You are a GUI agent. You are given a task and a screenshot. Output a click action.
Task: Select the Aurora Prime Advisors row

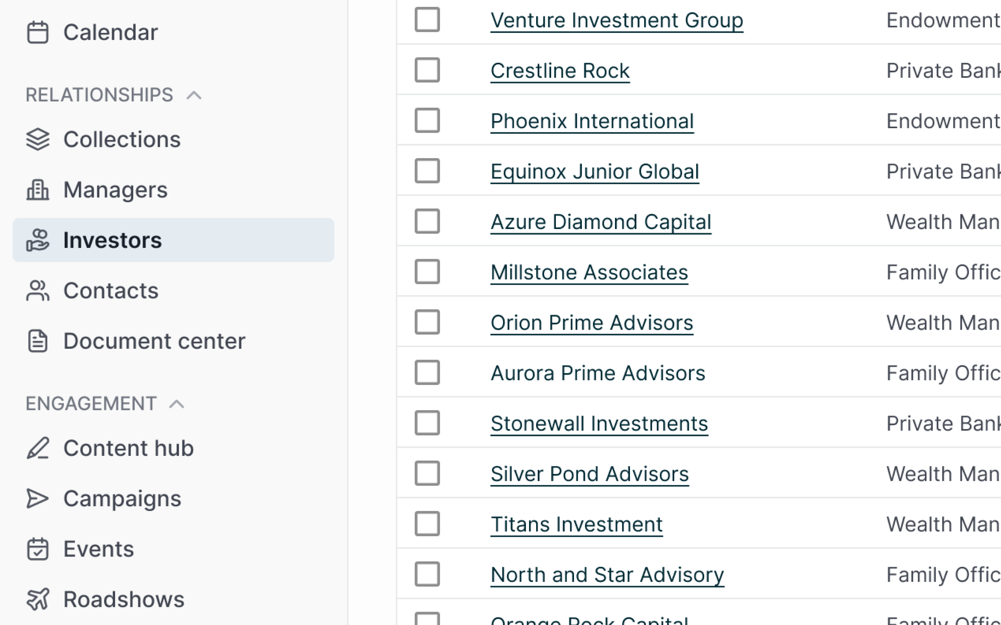click(x=427, y=372)
